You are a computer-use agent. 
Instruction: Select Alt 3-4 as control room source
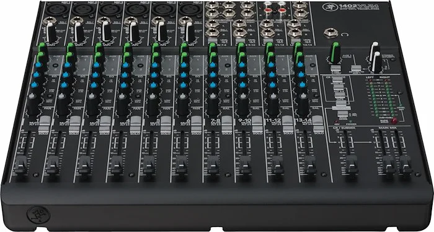(x=339, y=88)
